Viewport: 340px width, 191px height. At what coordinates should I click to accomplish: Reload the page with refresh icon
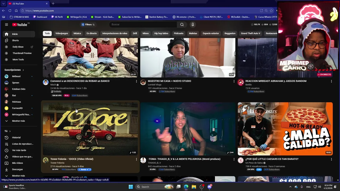click(10, 11)
